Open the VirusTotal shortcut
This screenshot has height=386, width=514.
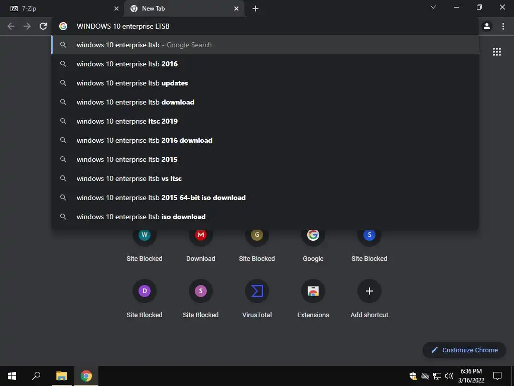(x=256, y=299)
